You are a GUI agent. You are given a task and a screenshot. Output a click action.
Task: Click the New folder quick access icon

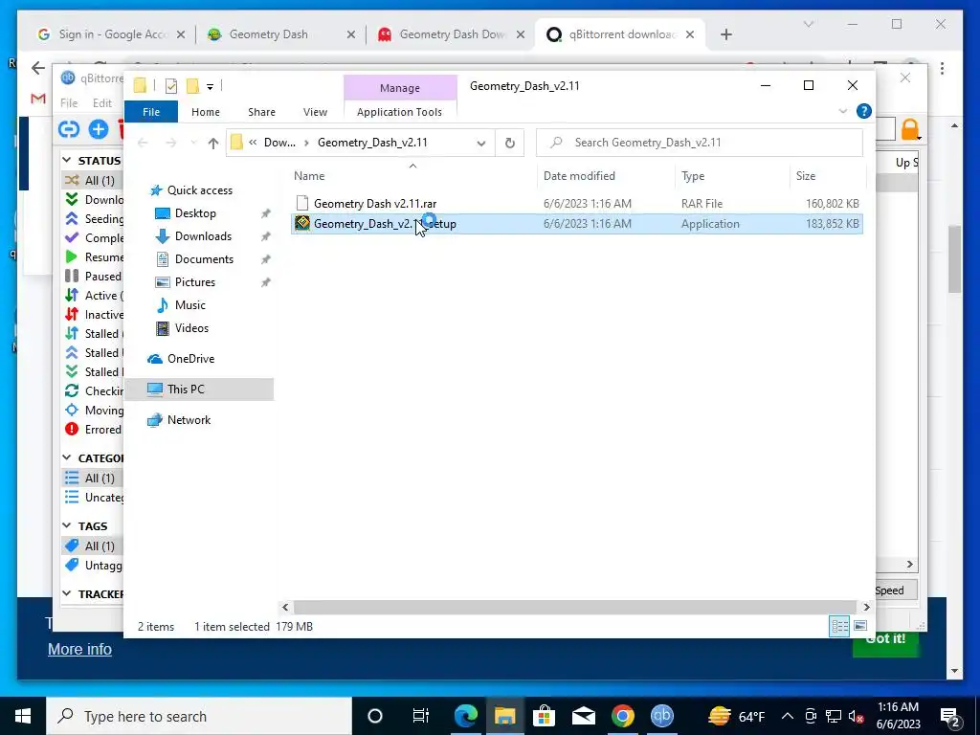click(192, 85)
